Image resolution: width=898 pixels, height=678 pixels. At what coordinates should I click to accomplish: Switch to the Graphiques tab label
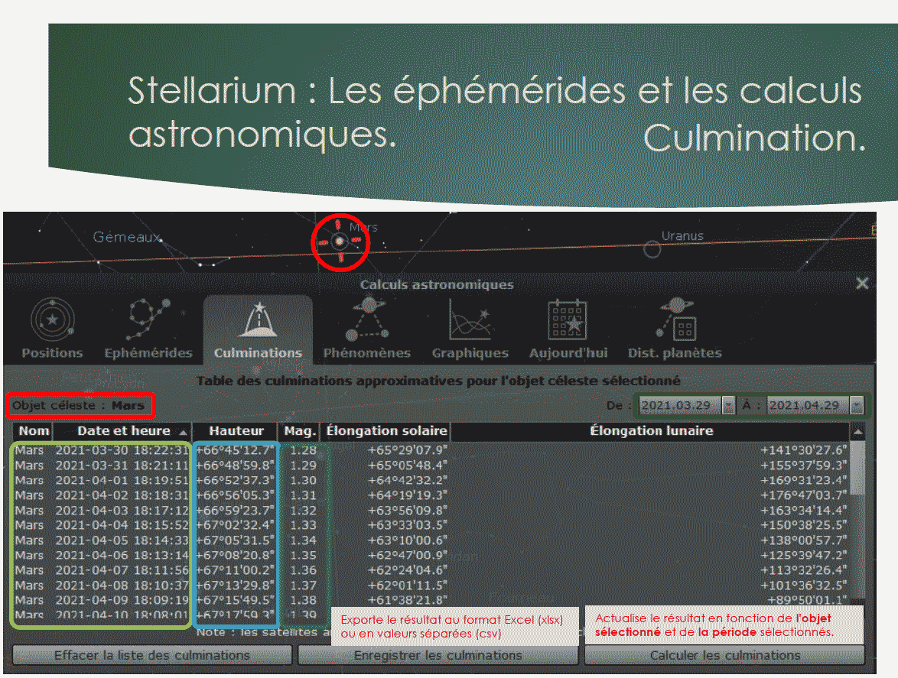[470, 353]
